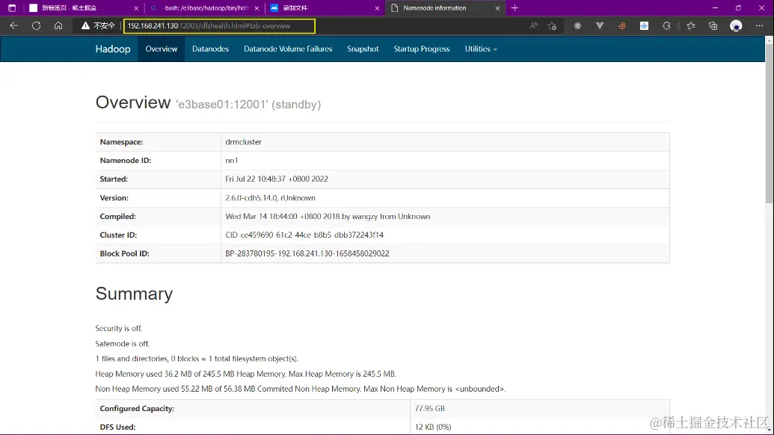Open the browser home page icon
The image size is (774, 435).
tap(58, 25)
